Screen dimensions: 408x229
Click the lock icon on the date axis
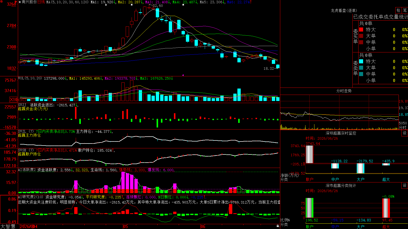tap(278, 226)
